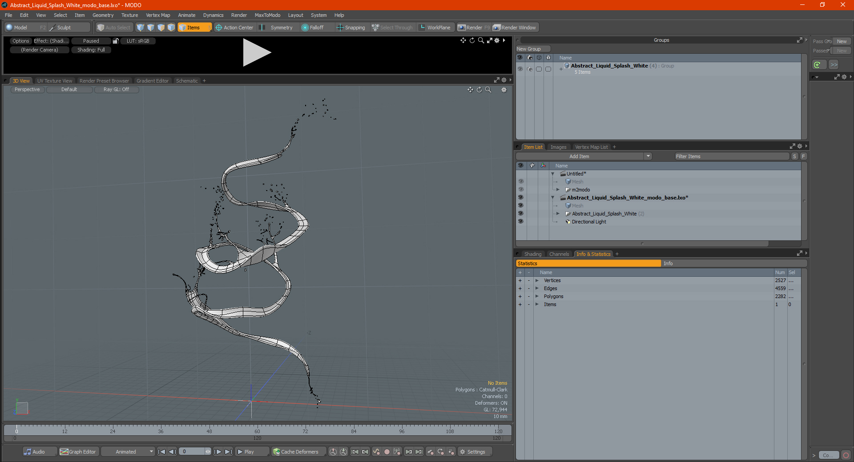This screenshot has height=462, width=854.
Task: Unlock the preview lock icon
Action: click(x=116, y=41)
